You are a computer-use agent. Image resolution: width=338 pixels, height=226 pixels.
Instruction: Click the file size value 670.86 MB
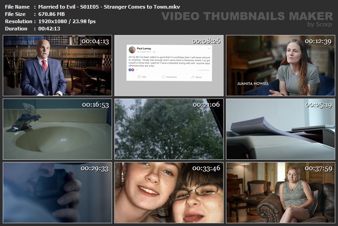coord(51,14)
